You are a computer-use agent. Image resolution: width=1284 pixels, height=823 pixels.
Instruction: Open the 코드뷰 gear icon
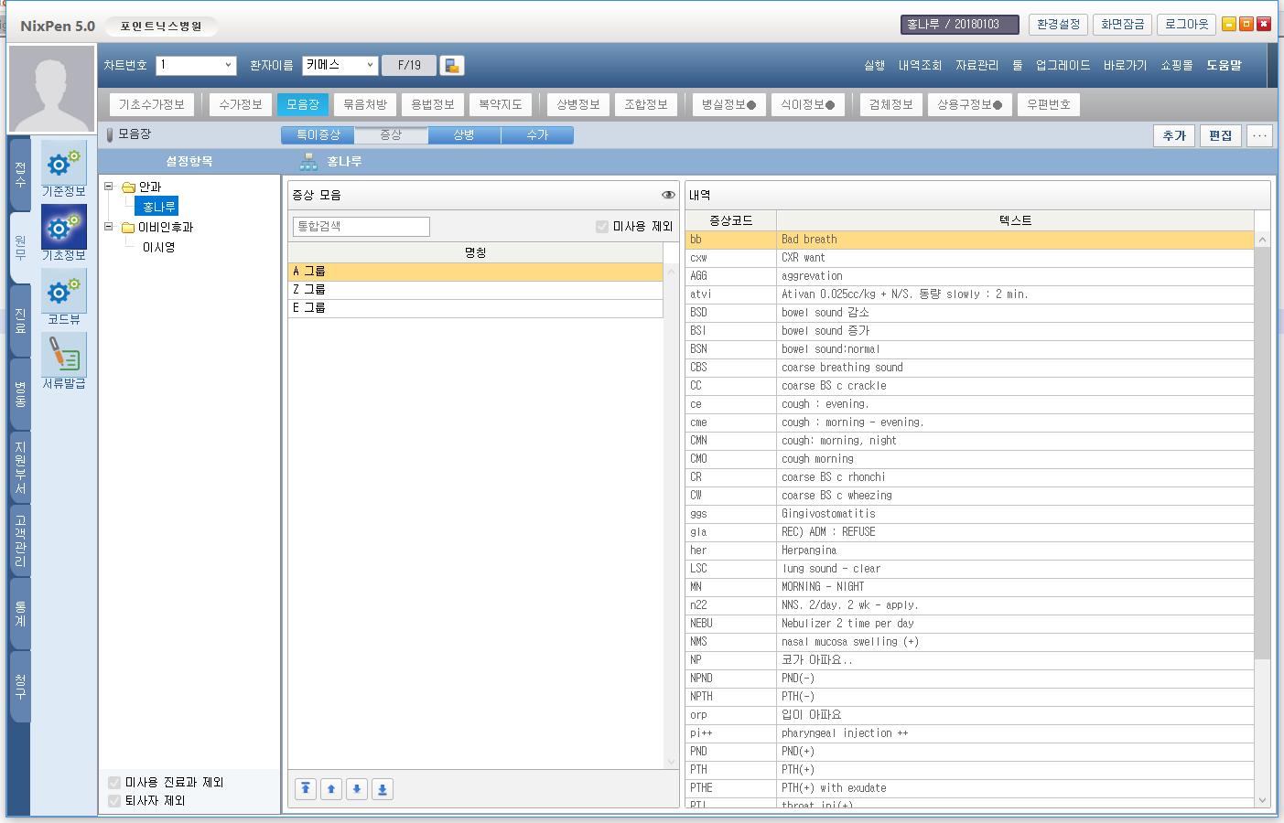click(x=63, y=292)
